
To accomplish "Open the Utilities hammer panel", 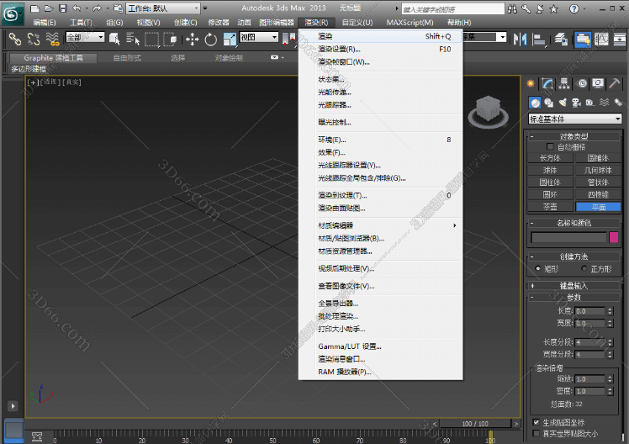I will 615,83.
